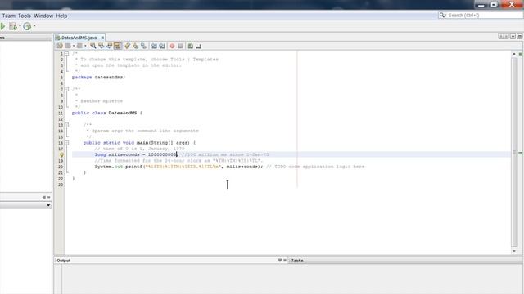Click the Find Previous Occurrence icon
Screen dimensions: 524x294
click(102, 46)
